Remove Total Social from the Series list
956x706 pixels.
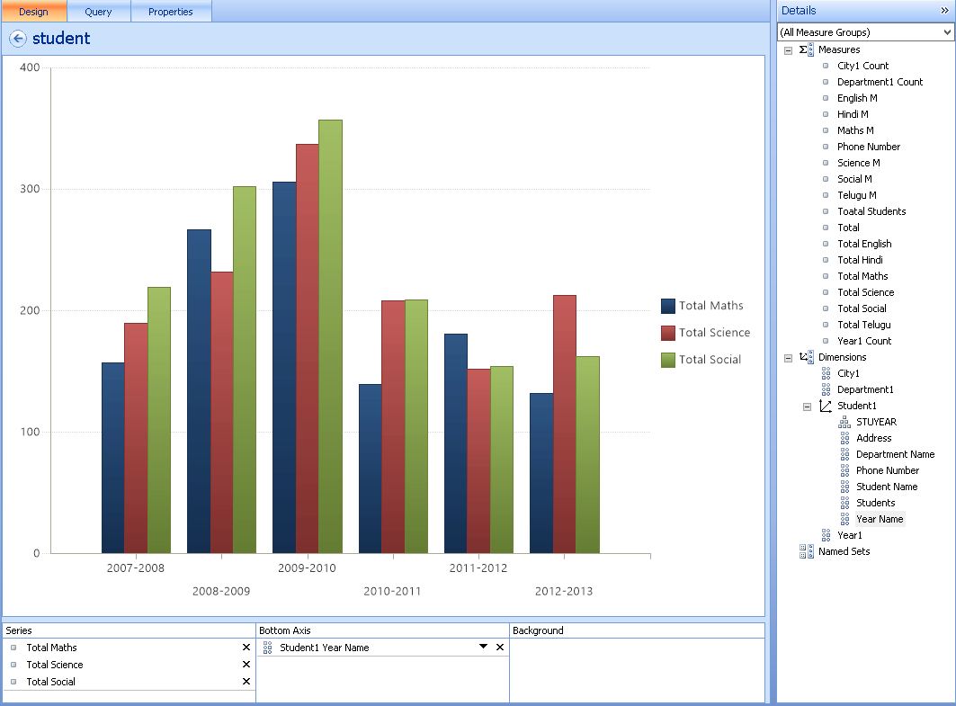click(x=246, y=682)
